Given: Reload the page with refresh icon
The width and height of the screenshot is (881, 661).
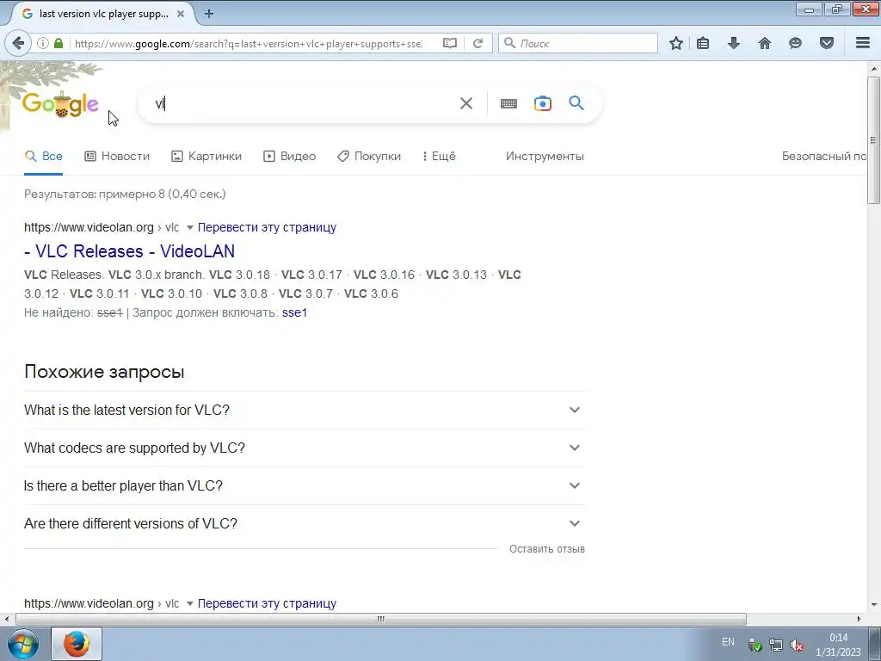Looking at the screenshot, I should (x=477, y=43).
